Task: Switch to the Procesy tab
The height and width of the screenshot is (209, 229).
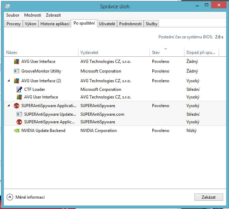Action: coord(13,23)
